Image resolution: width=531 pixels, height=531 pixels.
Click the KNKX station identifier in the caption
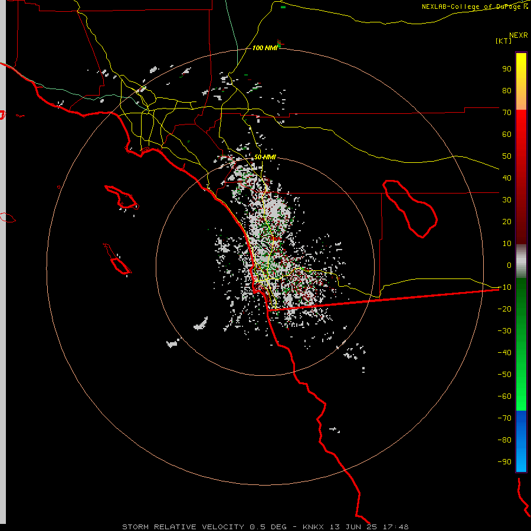313,527
